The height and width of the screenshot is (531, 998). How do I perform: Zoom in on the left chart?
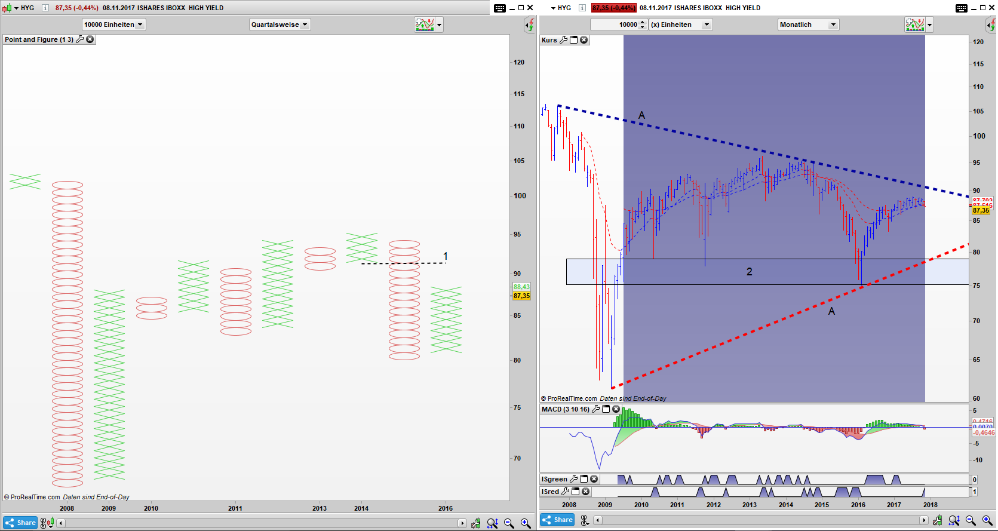(526, 523)
